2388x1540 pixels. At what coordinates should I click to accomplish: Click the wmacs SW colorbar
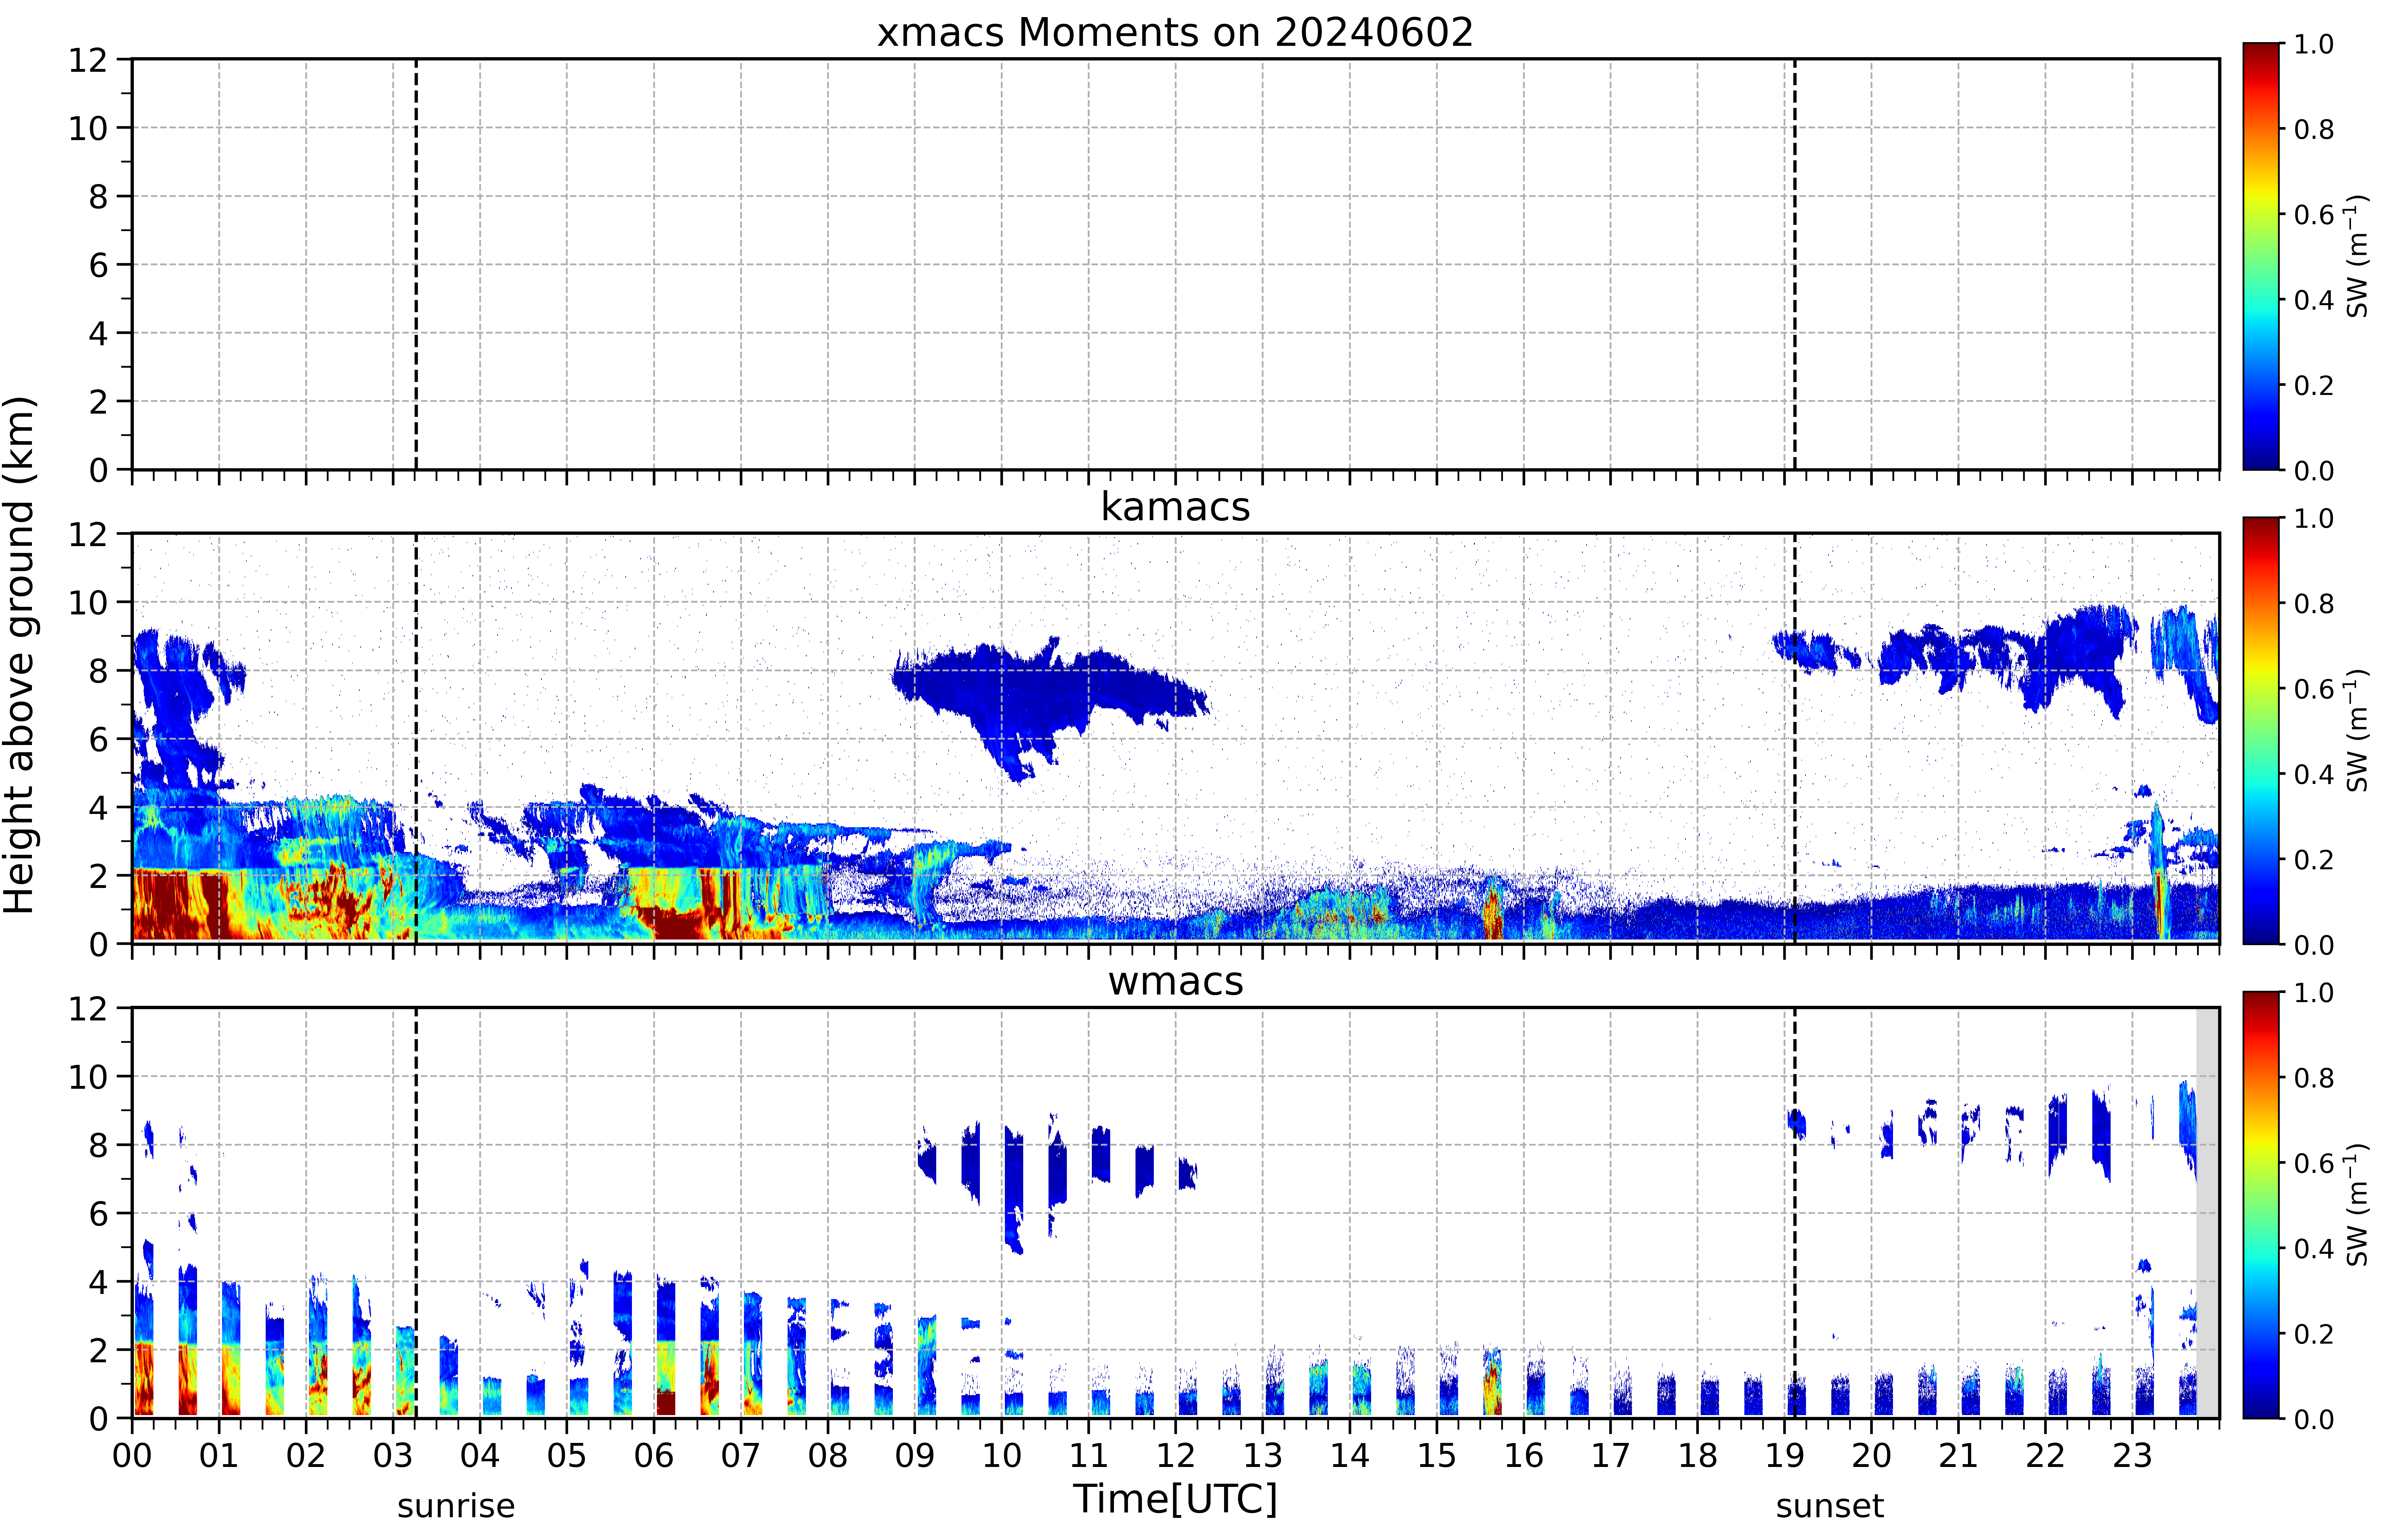(2261, 1205)
